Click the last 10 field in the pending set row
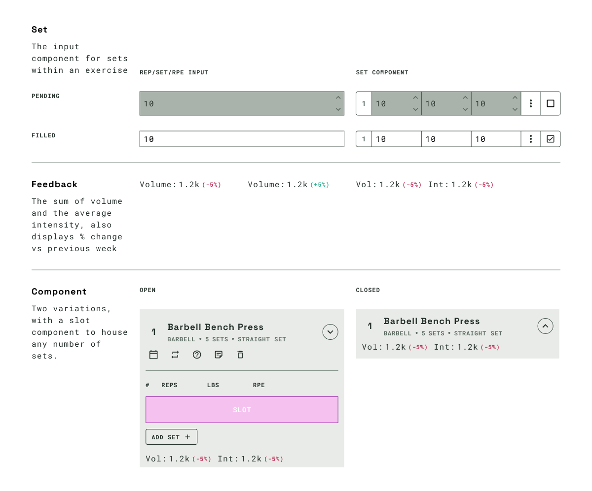This screenshot has height=491, width=592. (x=496, y=103)
